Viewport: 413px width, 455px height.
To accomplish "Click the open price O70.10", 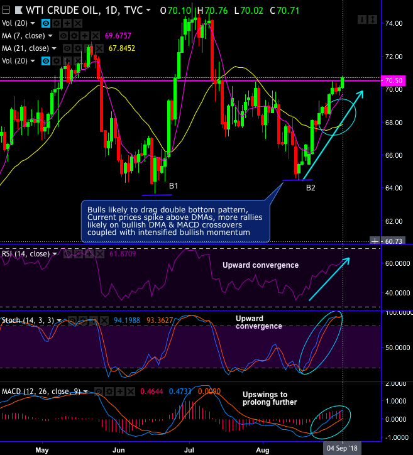I will pyautogui.click(x=175, y=11).
